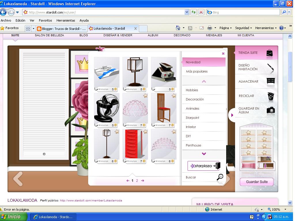Click the Inicio start button
The width and height of the screenshot is (295, 221).
tap(14, 217)
